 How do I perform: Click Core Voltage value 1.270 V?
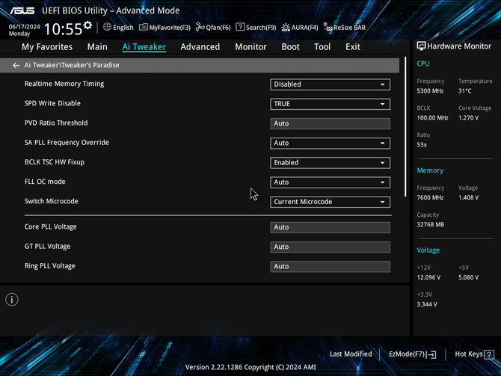pyautogui.click(x=468, y=118)
